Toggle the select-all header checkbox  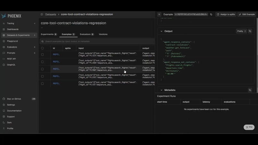pos(43,48)
